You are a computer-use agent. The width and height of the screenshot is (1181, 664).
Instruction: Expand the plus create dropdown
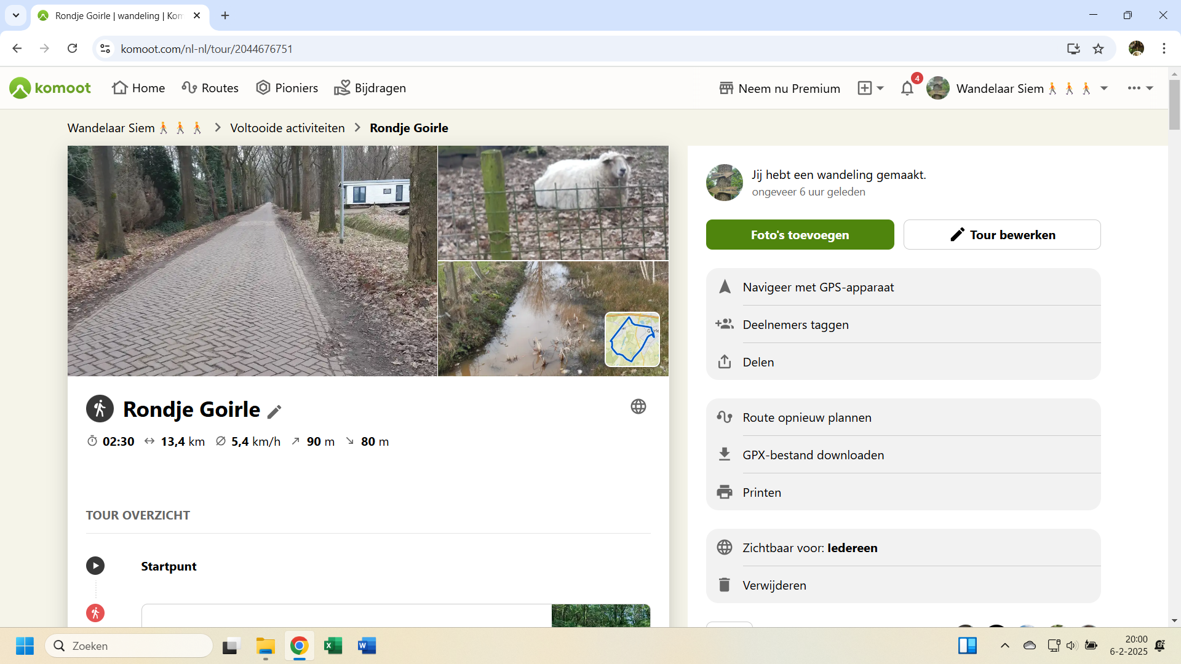tap(871, 89)
